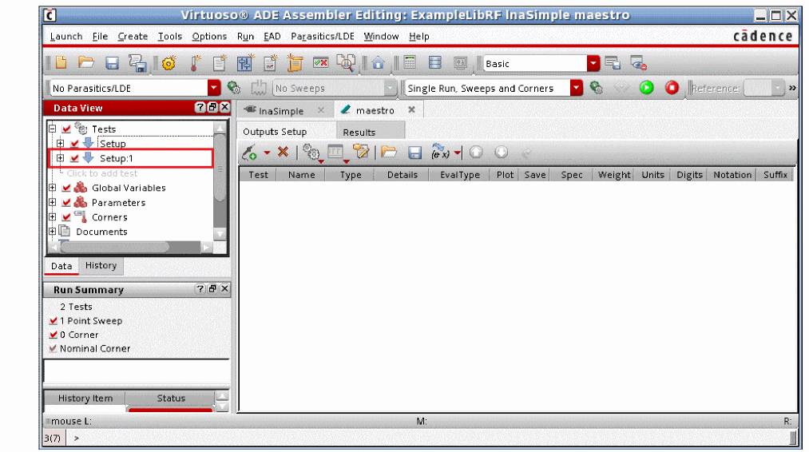Stop simulation with red stop button
Viewport: 809px width, 452px height.
point(672,88)
